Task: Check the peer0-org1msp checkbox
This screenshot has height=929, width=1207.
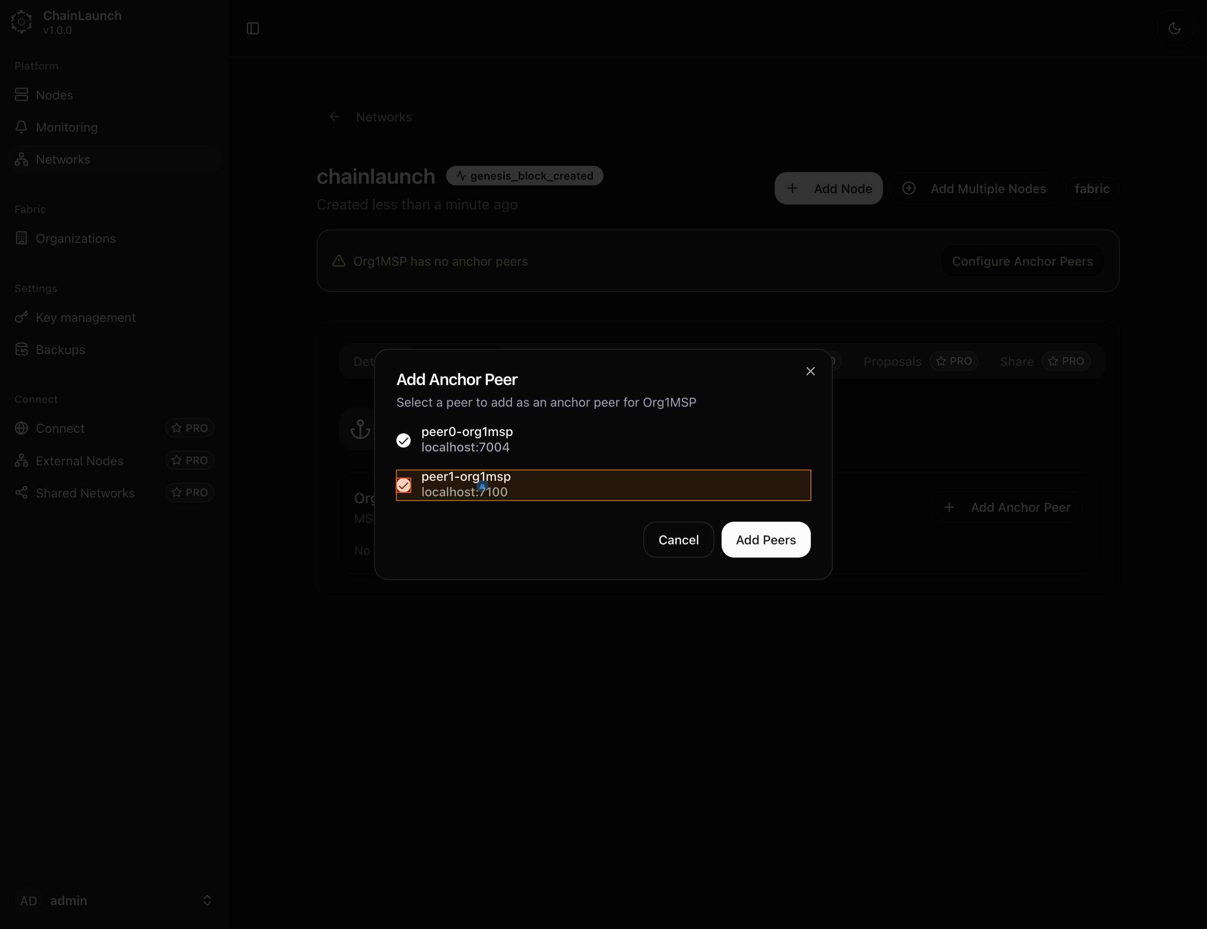Action: point(403,440)
